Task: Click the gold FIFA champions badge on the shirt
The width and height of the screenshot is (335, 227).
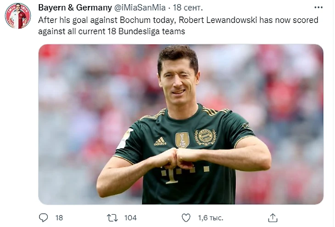Action: tap(182, 140)
